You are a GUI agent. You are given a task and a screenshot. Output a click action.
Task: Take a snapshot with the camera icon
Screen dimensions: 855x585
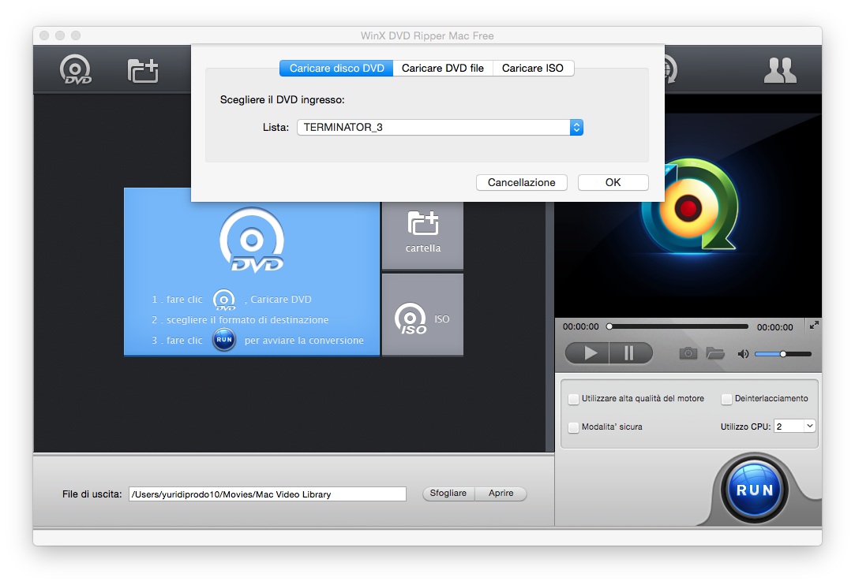pyautogui.click(x=688, y=353)
